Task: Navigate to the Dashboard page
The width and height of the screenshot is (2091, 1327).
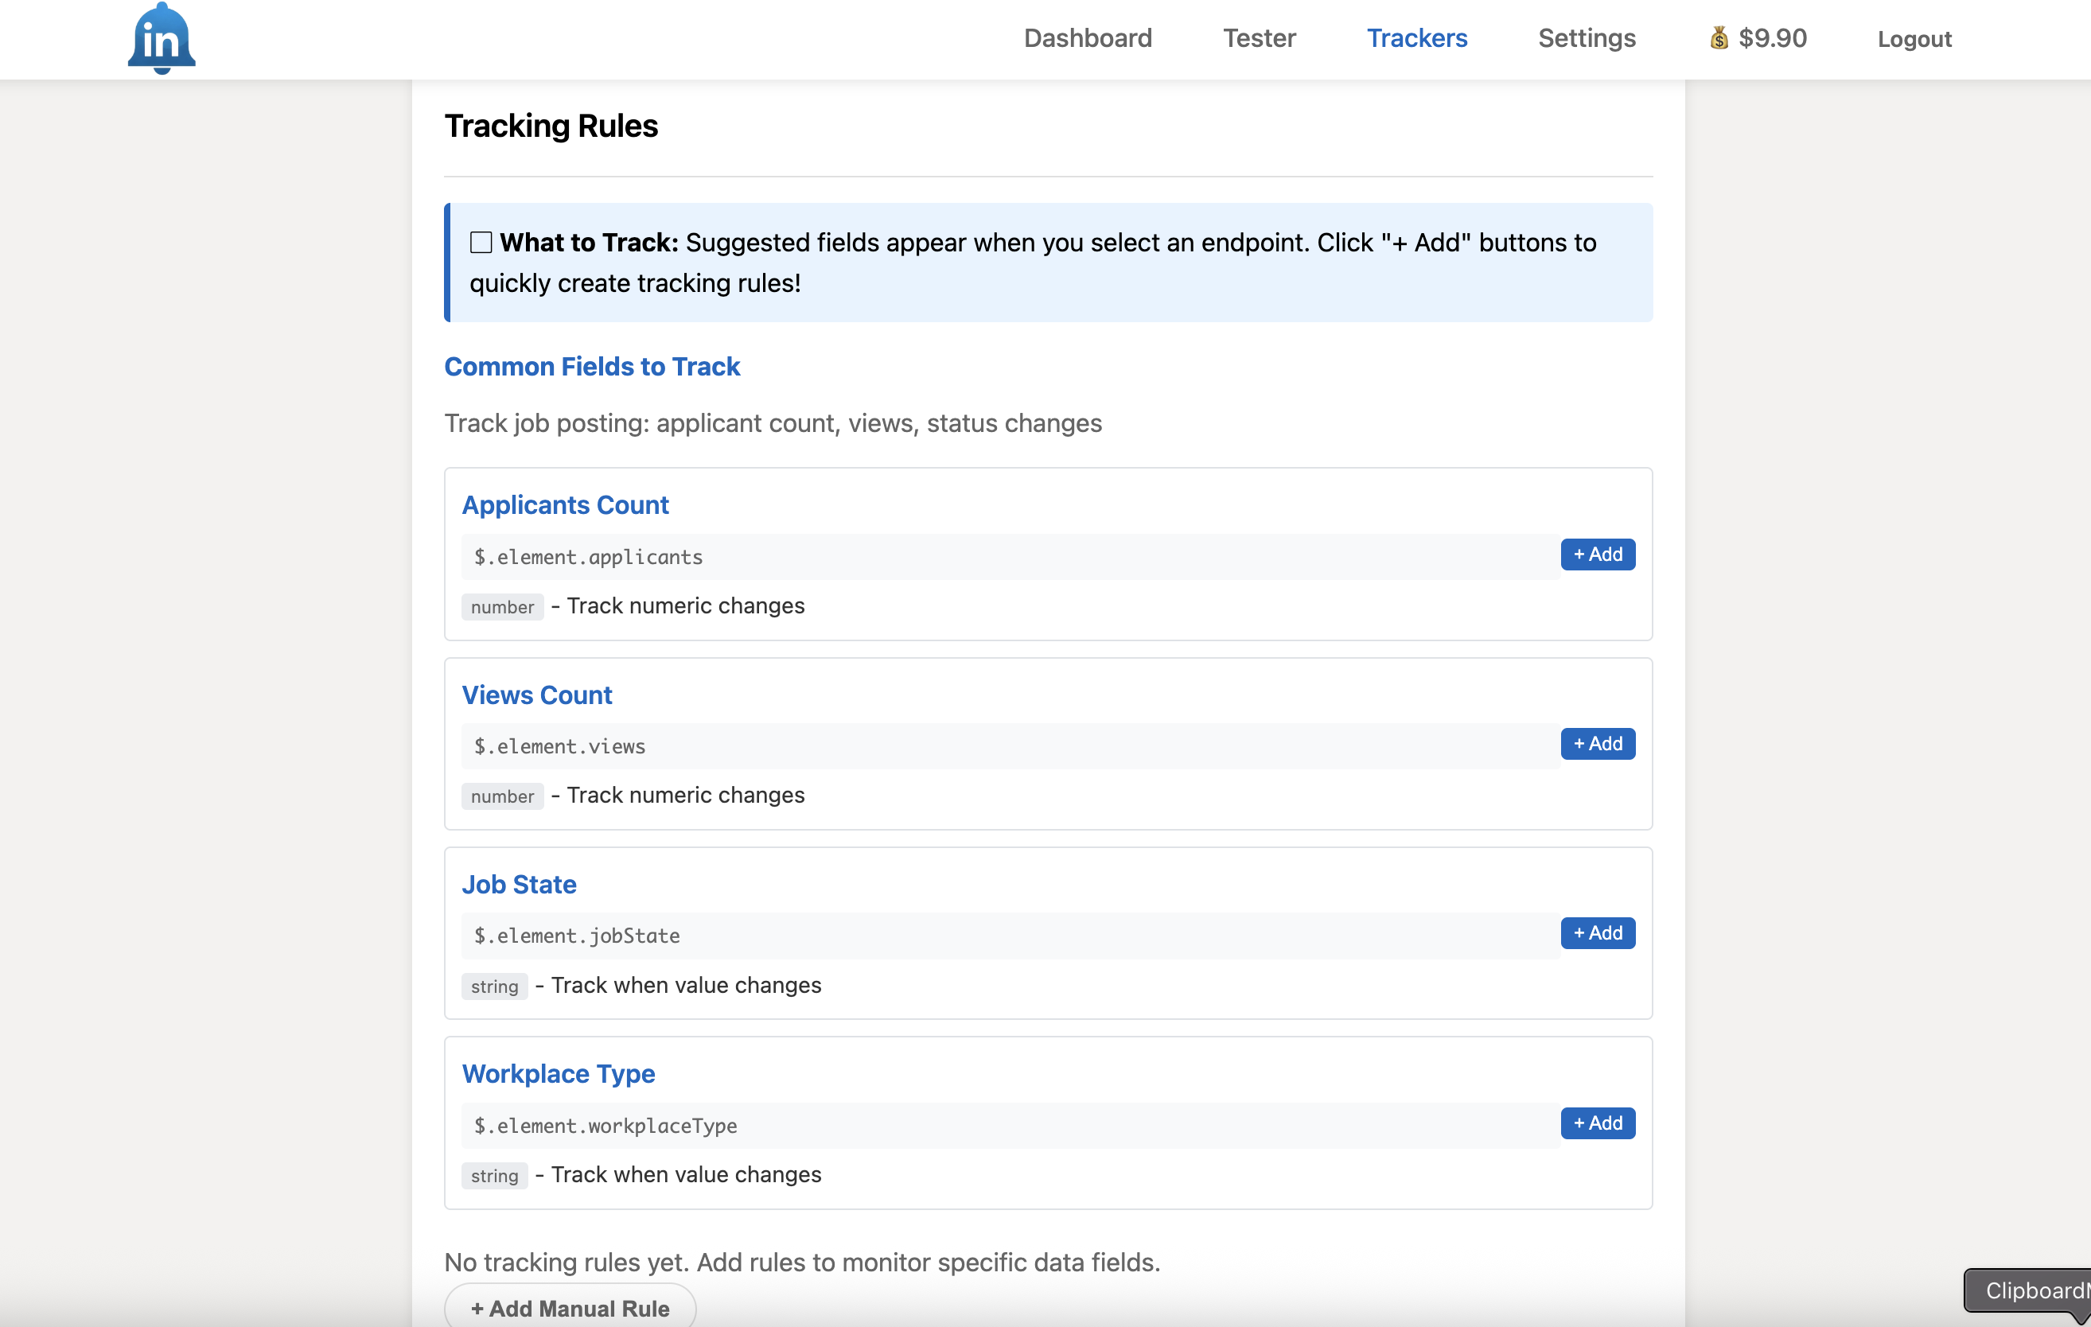Action: click(x=1088, y=38)
